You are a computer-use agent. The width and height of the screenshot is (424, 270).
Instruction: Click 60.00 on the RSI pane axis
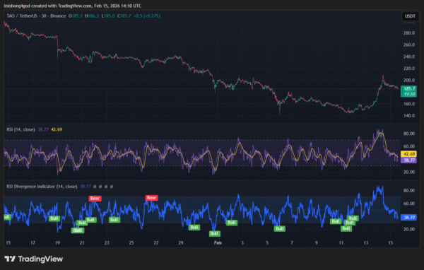pyautogui.click(x=409, y=146)
